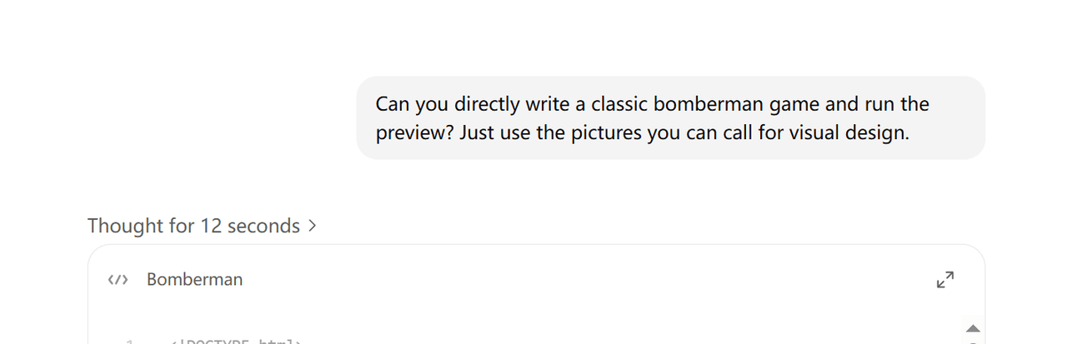Select the "Bomberman" artifact title
Viewport: 1067px width, 344px height.
194,280
